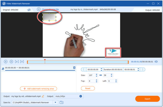The height and width of the screenshot is (107, 163).
Task: Click the Play button
Action: pyautogui.click(x=6, y=62)
